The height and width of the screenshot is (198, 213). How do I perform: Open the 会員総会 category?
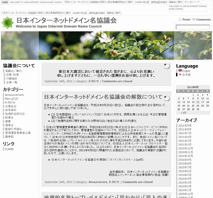click(x=11, y=106)
